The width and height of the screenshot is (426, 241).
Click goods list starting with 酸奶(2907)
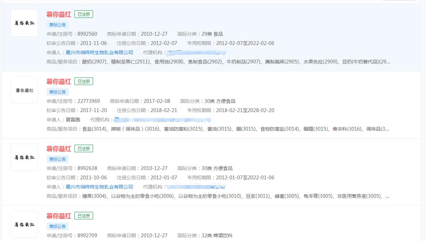pos(236,62)
